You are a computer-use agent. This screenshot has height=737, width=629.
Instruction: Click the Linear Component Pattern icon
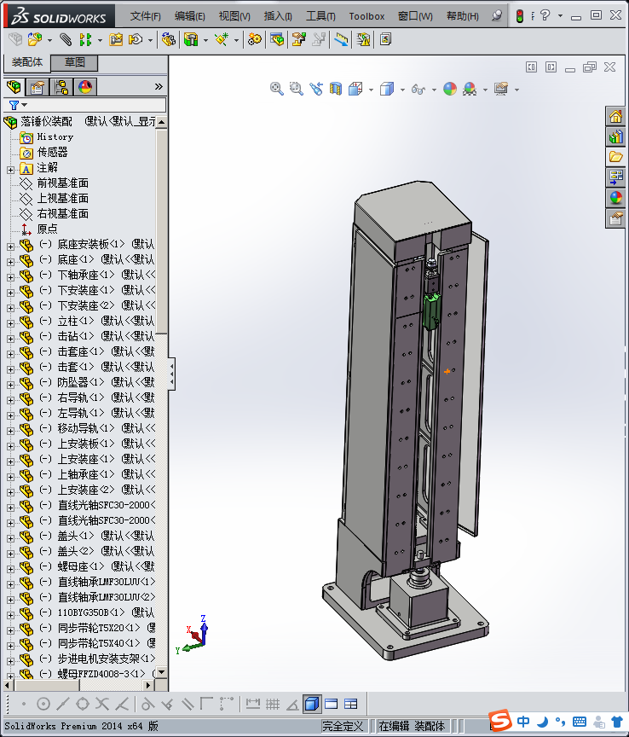pyautogui.click(x=85, y=39)
